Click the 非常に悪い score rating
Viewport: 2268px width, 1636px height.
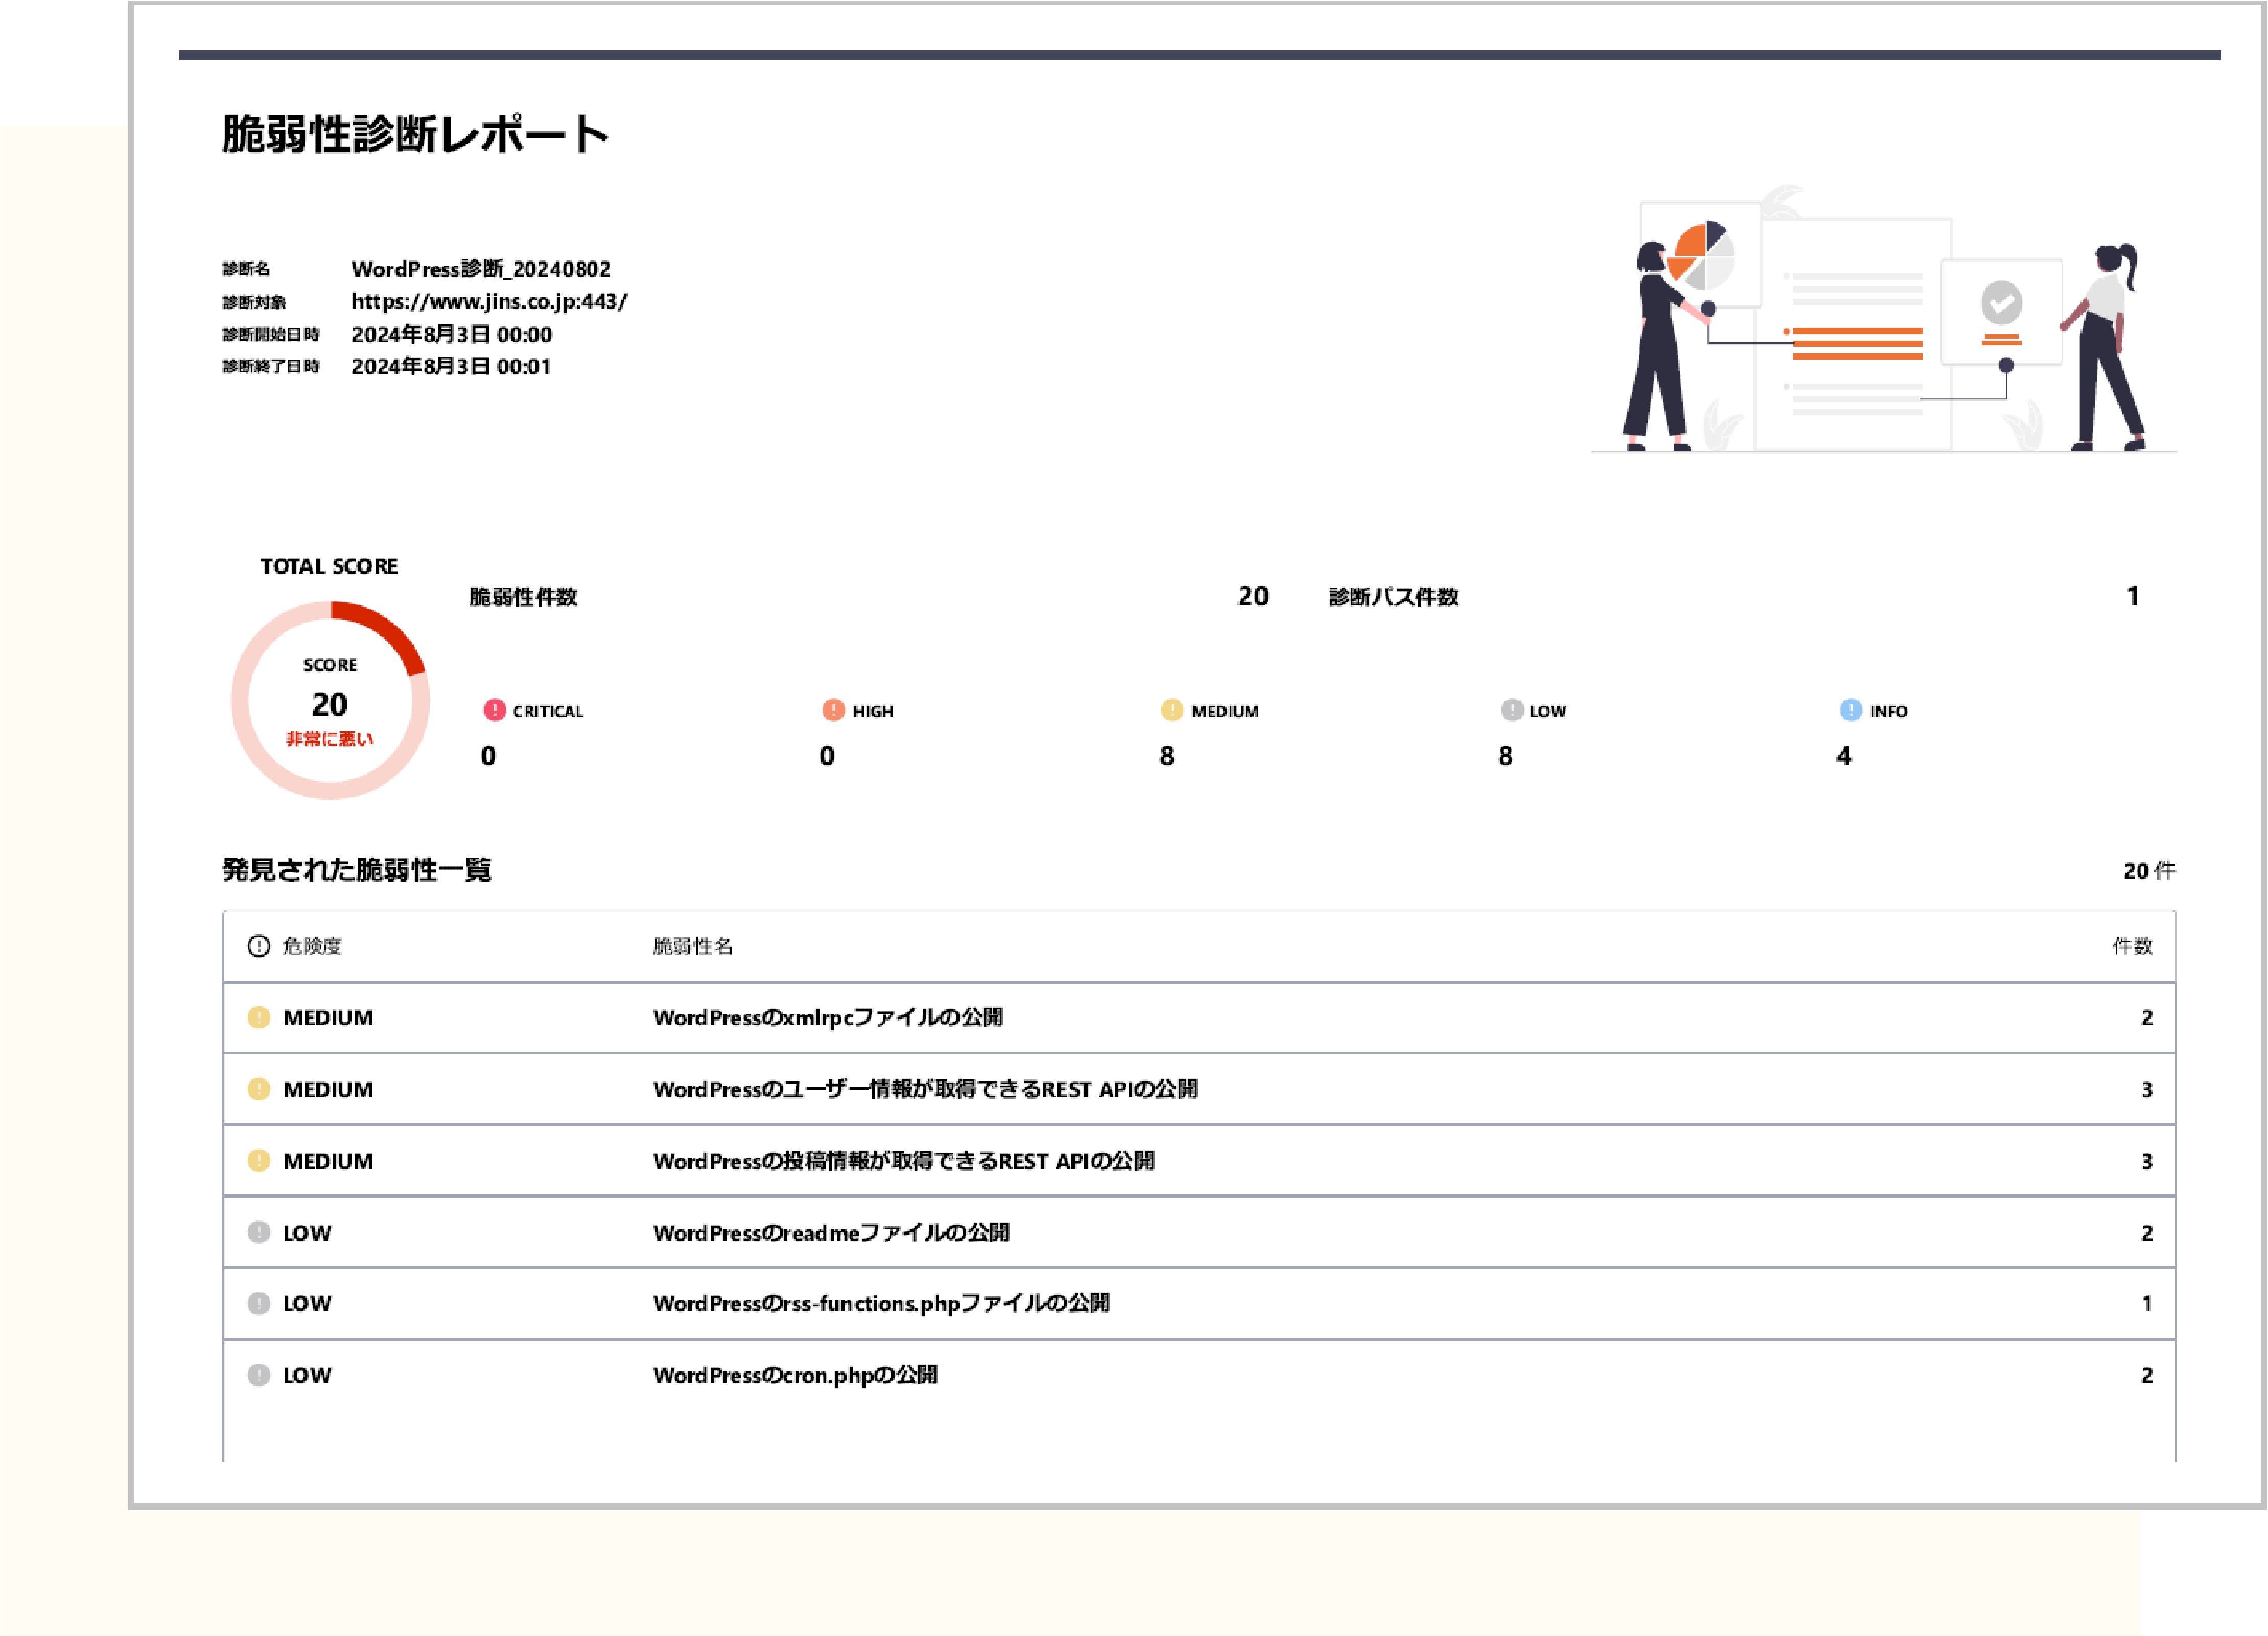click(x=330, y=739)
